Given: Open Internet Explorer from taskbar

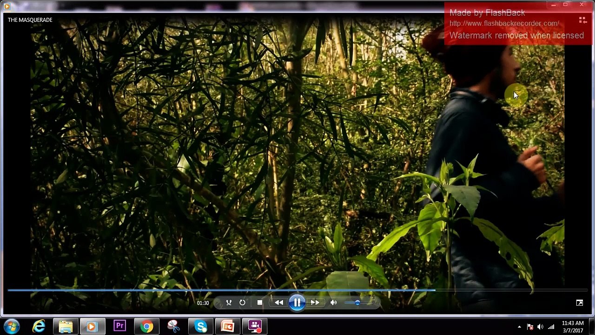Looking at the screenshot, I should pyautogui.click(x=39, y=327).
